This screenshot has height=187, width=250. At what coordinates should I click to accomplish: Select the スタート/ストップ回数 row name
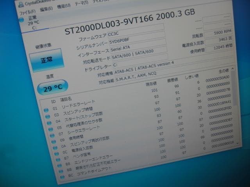tap(84, 117)
